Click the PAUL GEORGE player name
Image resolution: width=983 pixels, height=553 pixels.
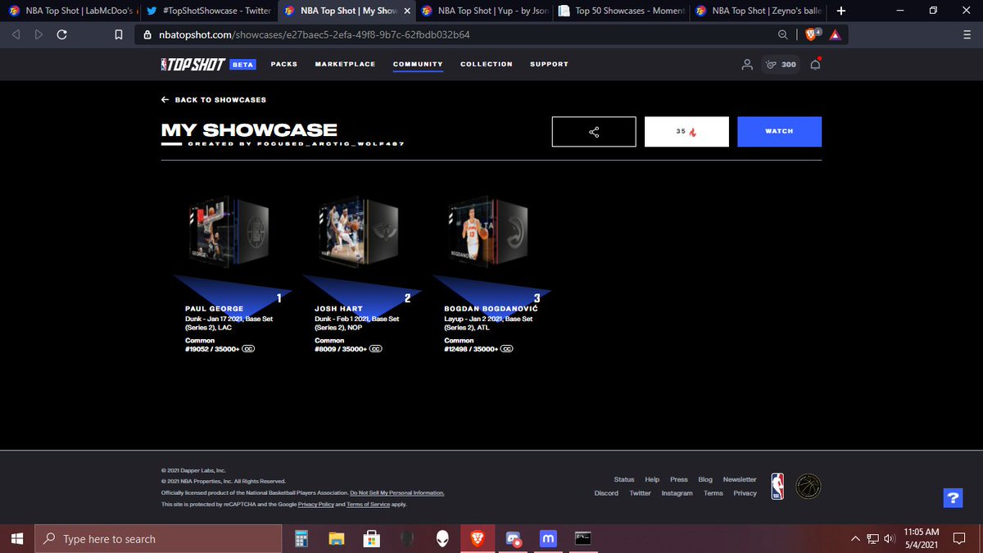click(x=215, y=309)
